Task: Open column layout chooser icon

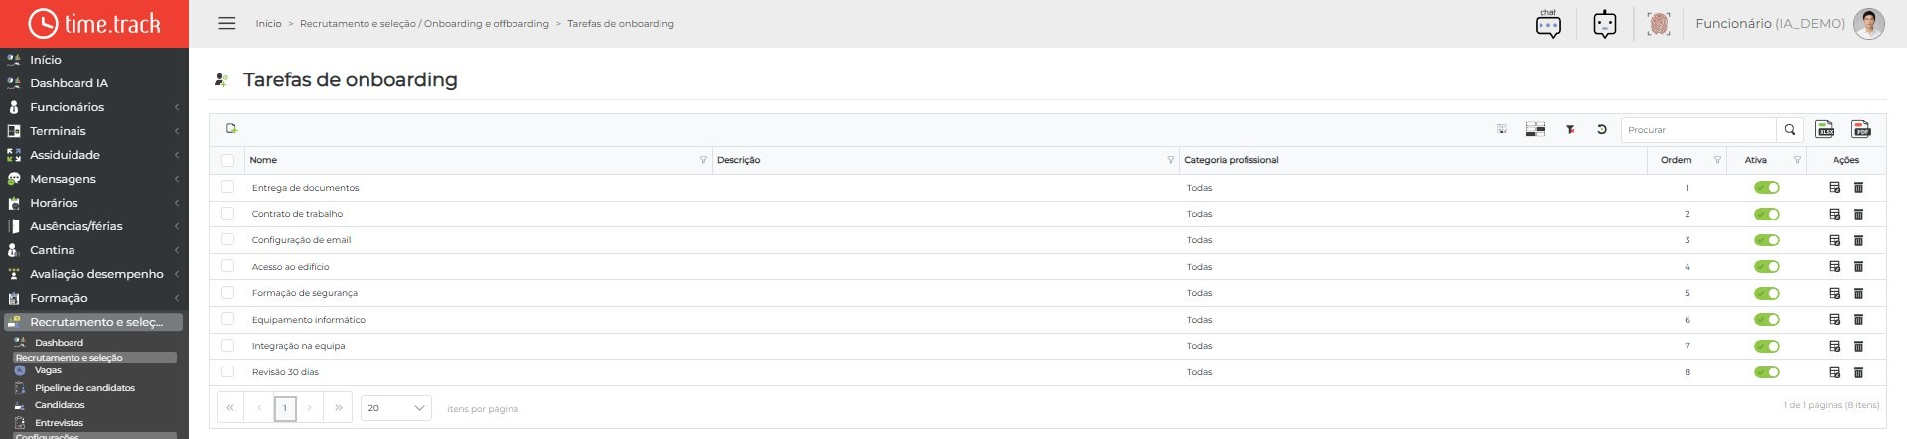Action: 1536,129
